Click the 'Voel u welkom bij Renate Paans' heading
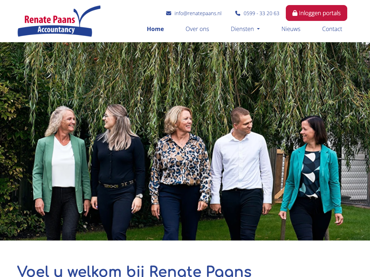This screenshot has height=277, width=370. (x=134, y=271)
